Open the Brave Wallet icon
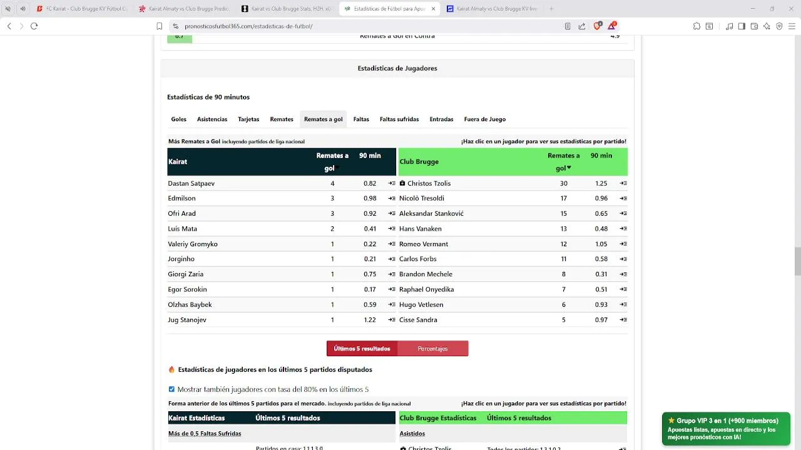 coord(754,26)
